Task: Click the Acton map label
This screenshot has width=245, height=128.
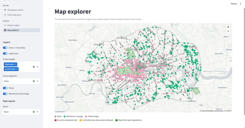Action: click(82, 71)
